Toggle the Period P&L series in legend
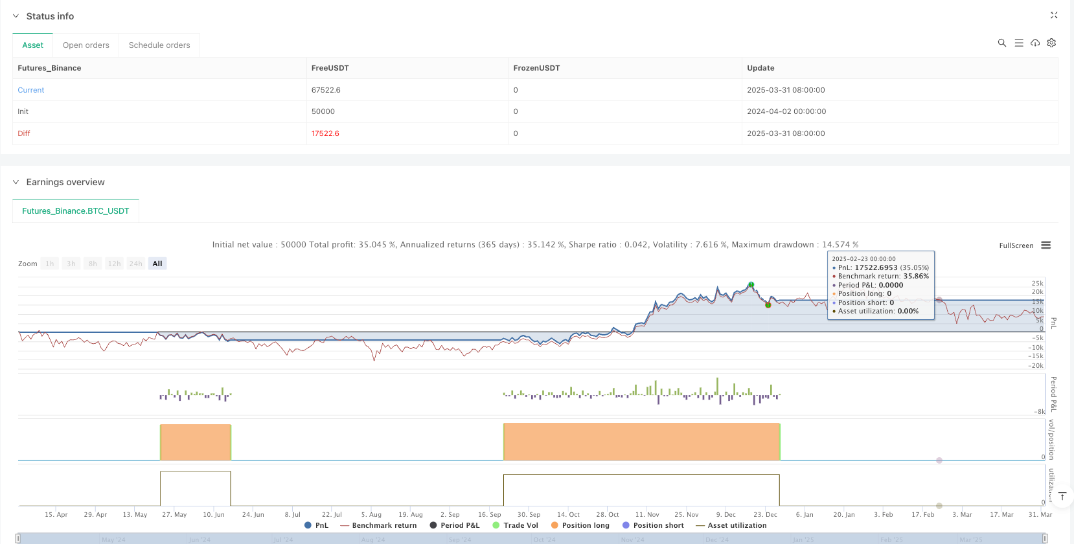Viewport: 1074px width, 544px height. 455,525
